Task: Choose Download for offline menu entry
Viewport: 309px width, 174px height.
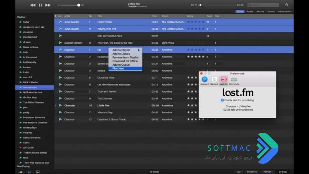Action: coord(125,61)
